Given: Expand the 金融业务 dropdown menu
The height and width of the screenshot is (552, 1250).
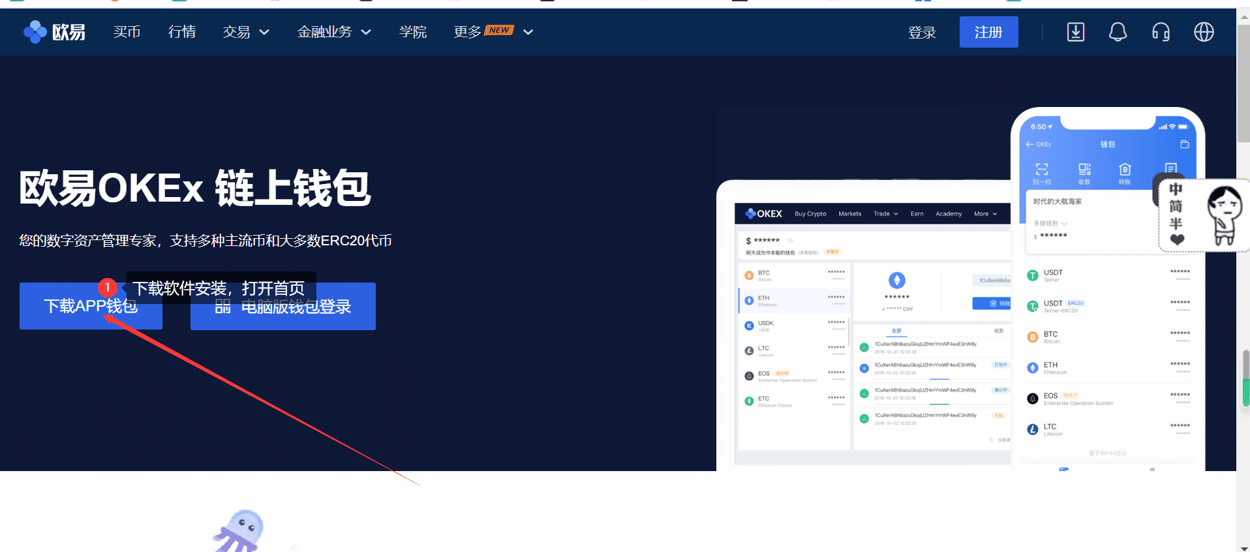Looking at the screenshot, I should coord(334,32).
